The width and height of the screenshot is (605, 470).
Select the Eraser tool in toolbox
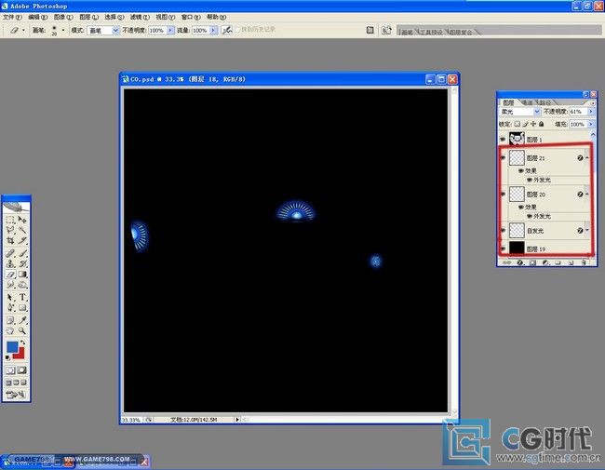pos(10,275)
